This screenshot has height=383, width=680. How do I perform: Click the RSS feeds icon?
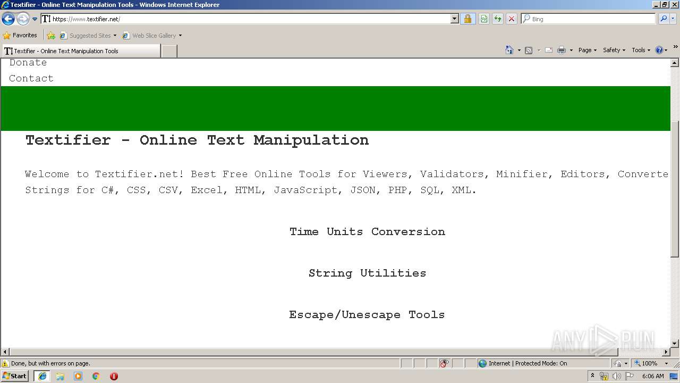click(x=529, y=50)
